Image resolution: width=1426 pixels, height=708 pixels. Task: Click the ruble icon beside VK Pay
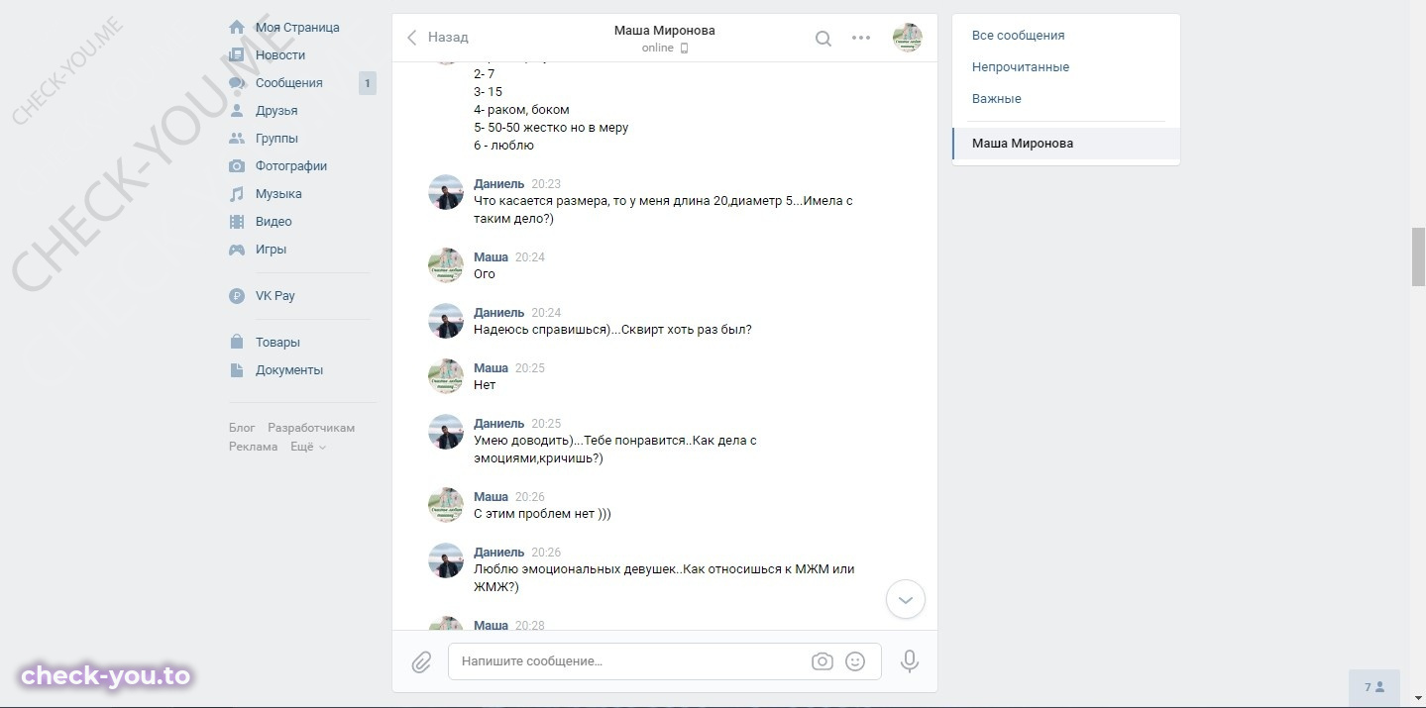pyautogui.click(x=237, y=296)
